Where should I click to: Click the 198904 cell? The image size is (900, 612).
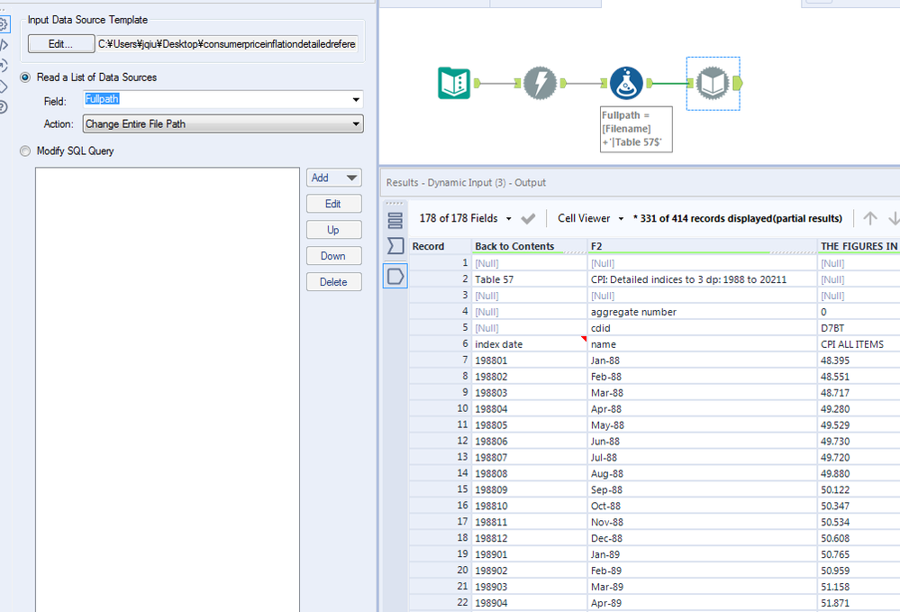pyautogui.click(x=530, y=603)
